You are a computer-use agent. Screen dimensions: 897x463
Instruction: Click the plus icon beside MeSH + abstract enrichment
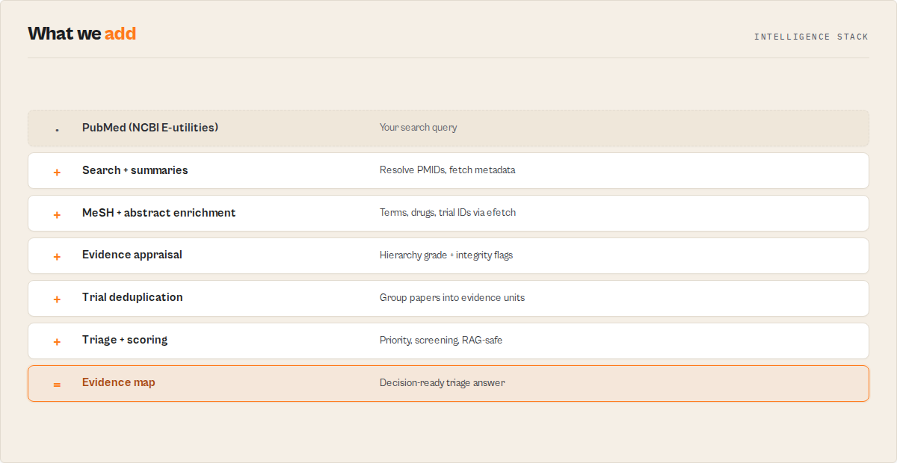[57, 215]
